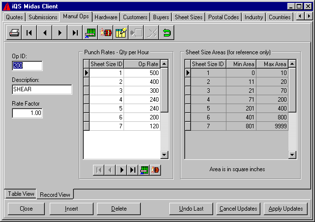Select the Record View tab
This screenshot has height=222, width=315.
55,194
